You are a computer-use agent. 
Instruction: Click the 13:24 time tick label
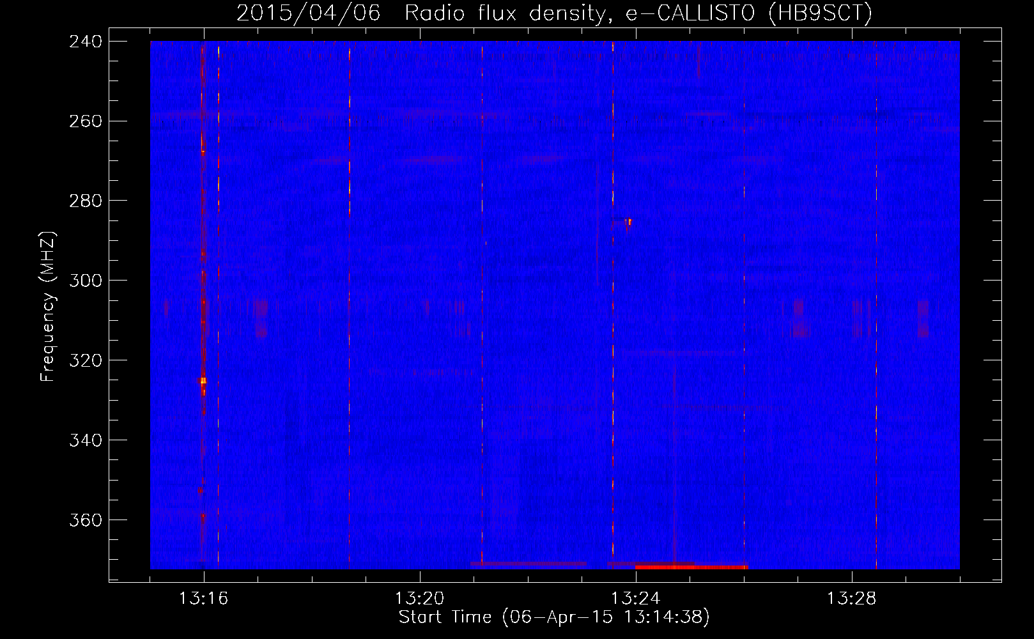point(635,599)
